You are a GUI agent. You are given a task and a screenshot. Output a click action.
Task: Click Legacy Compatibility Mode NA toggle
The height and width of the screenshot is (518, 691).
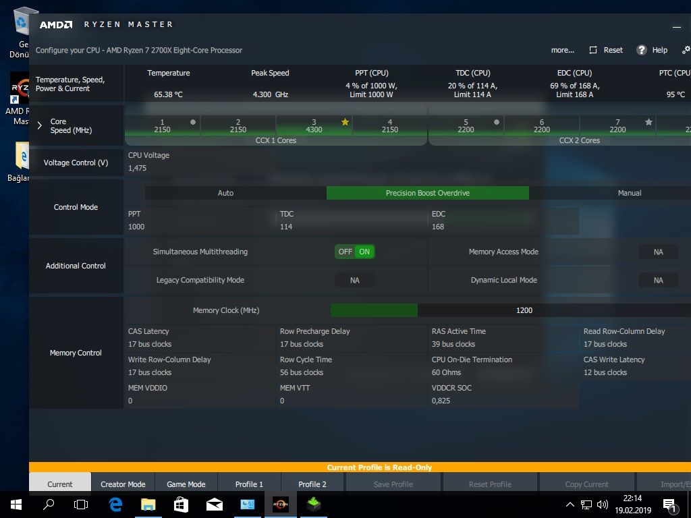355,280
